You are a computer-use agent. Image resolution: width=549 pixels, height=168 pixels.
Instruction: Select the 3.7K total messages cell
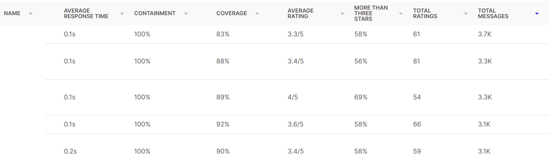pos(485,34)
